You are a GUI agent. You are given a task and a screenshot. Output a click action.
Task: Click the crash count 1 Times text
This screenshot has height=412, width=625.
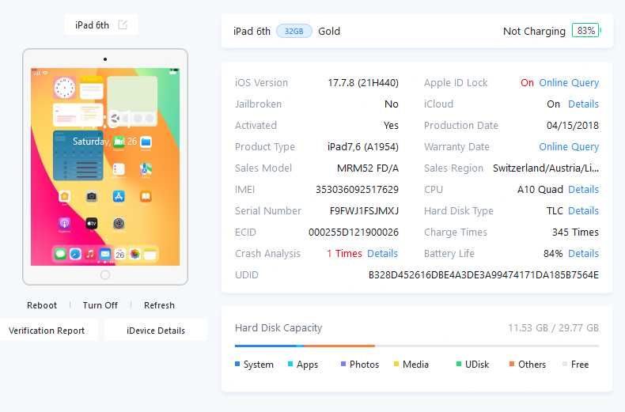pos(344,253)
